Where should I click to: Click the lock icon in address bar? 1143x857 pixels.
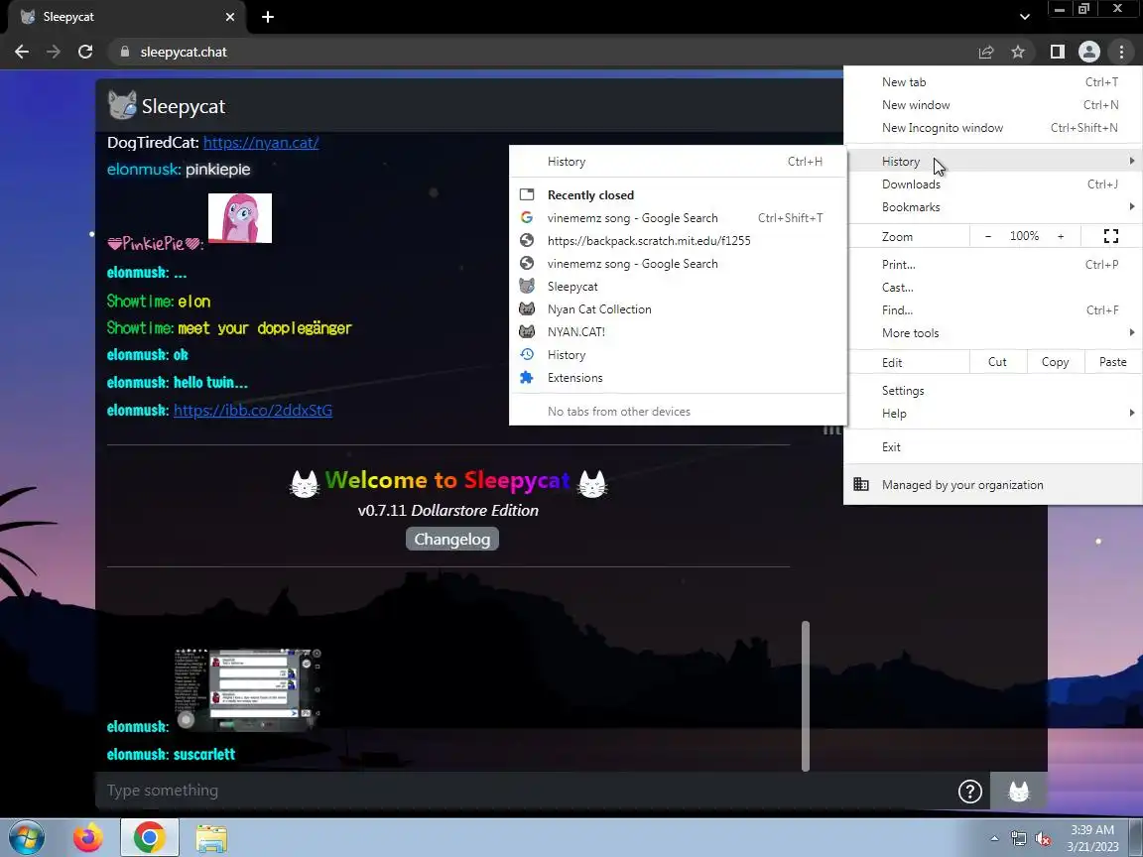tap(125, 52)
